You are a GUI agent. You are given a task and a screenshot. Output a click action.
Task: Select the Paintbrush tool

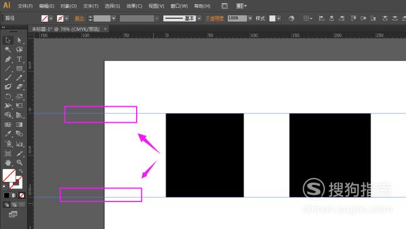point(8,78)
